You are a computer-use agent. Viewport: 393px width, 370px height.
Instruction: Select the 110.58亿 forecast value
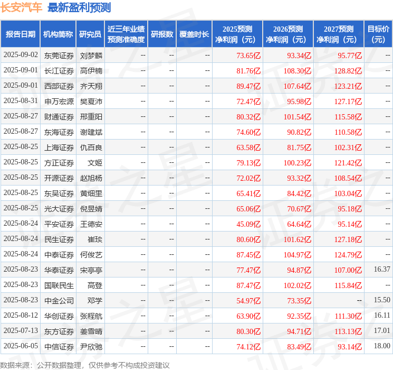click(x=348, y=132)
